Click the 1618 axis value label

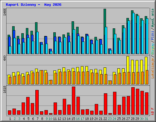pyautogui.click(x=5, y=89)
